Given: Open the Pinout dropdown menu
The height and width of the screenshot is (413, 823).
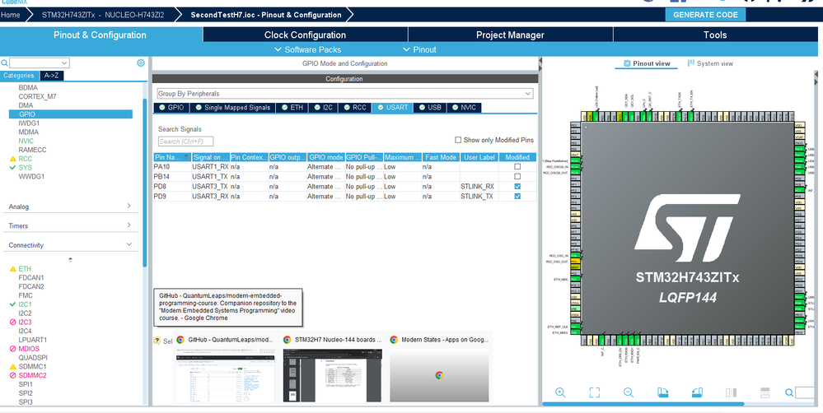Looking at the screenshot, I should [419, 50].
